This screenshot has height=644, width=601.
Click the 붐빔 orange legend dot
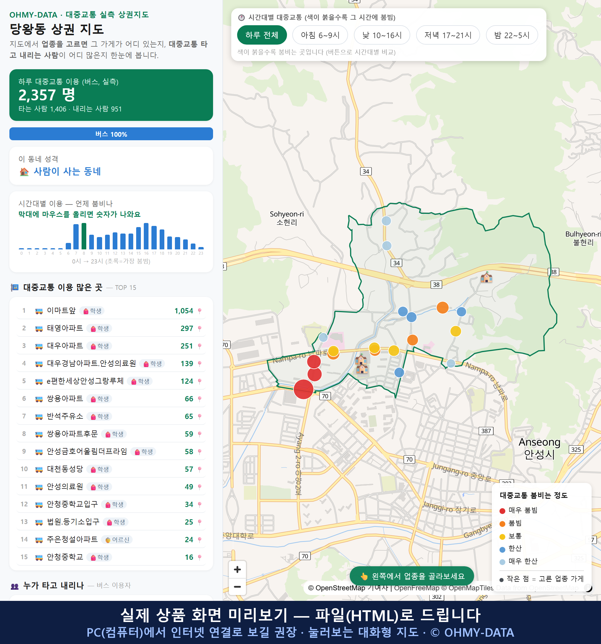[502, 524]
